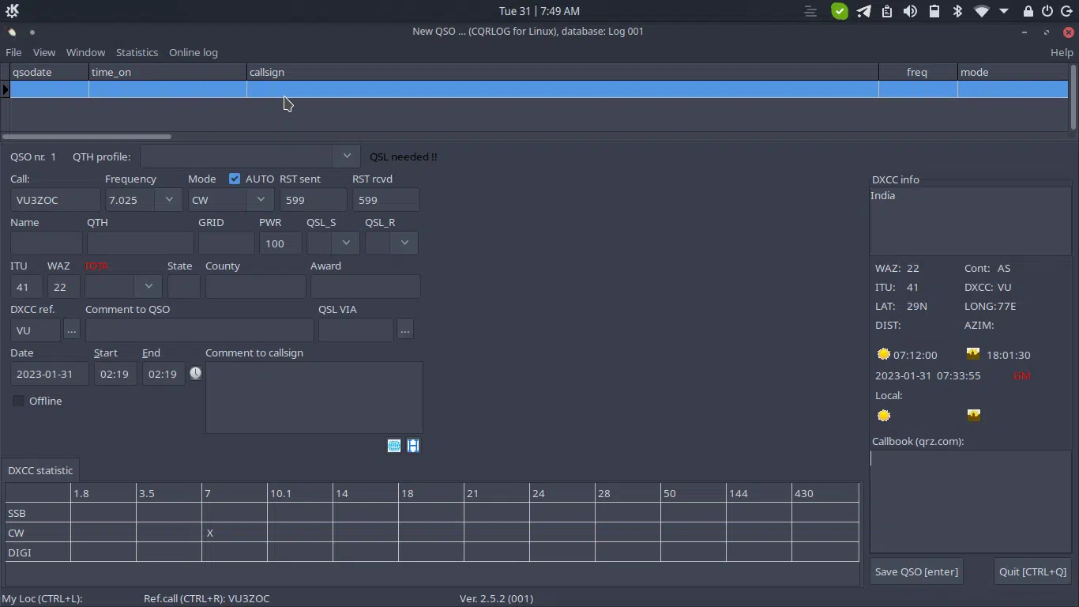The height and width of the screenshot is (607, 1079).
Task: Click the sunset icon beside 18:01:30
Action: coord(973,354)
